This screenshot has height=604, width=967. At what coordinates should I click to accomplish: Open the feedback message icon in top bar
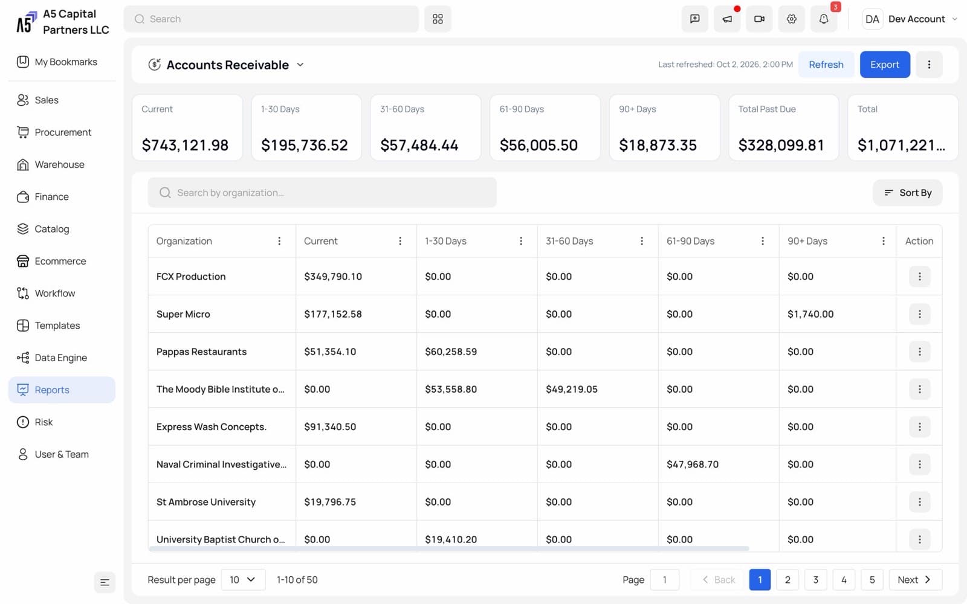695,19
